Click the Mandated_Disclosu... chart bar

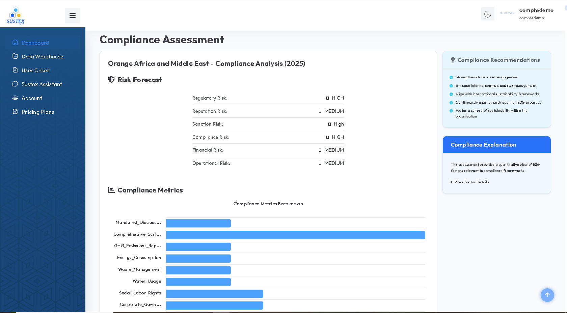(198, 223)
